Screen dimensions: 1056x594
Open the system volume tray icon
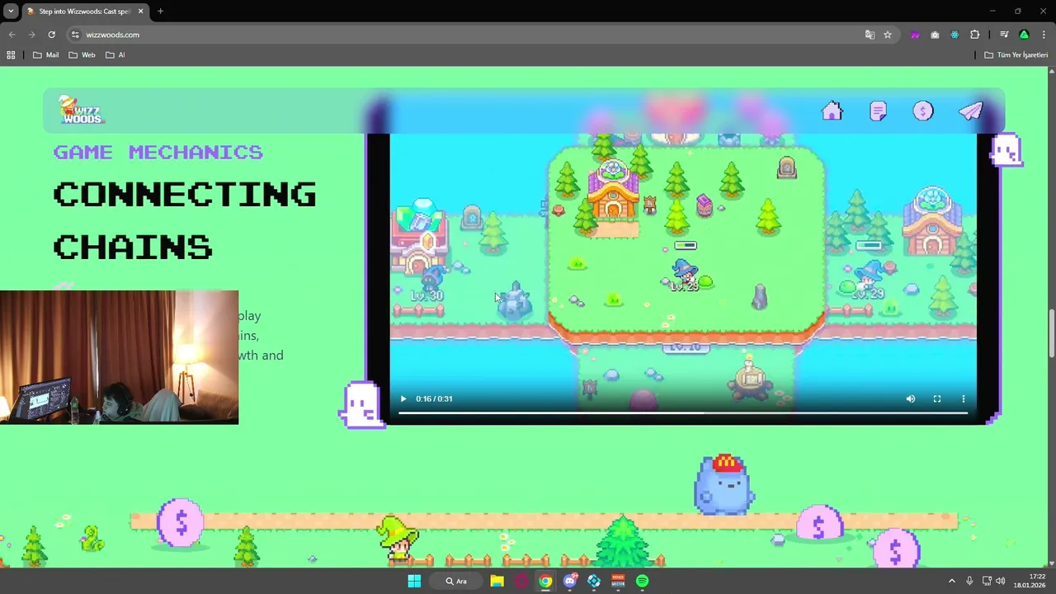pos(1001,581)
